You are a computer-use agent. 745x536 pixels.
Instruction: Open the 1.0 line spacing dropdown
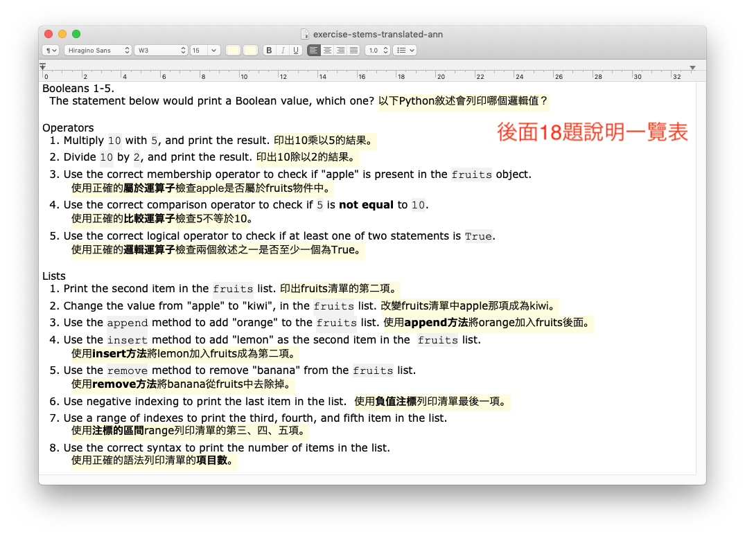coord(377,51)
